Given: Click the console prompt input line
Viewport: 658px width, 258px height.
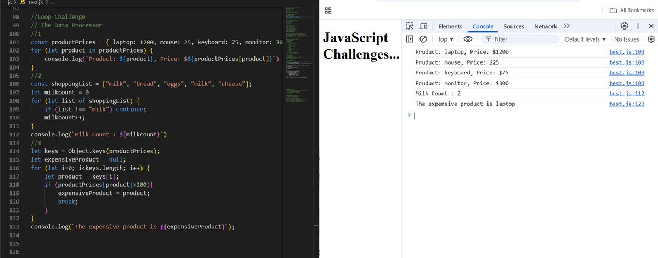Looking at the screenshot, I should point(532,116).
